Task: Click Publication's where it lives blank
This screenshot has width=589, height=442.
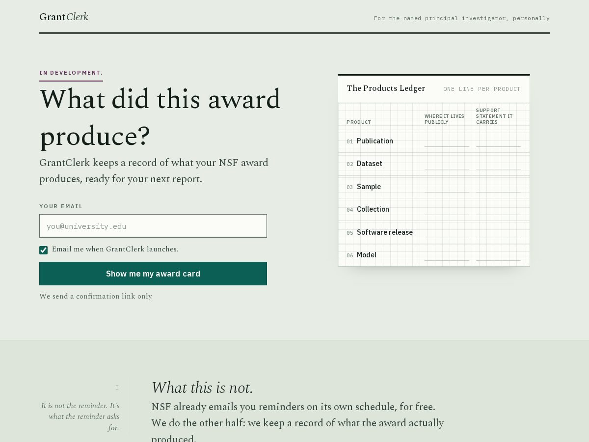Action: pos(447,142)
